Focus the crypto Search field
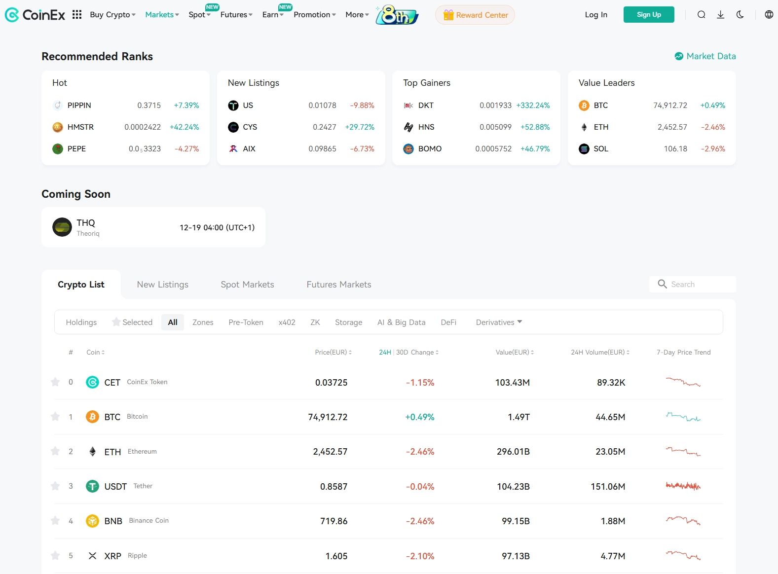Viewport: 778px width, 574px height. click(x=693, y=284)
